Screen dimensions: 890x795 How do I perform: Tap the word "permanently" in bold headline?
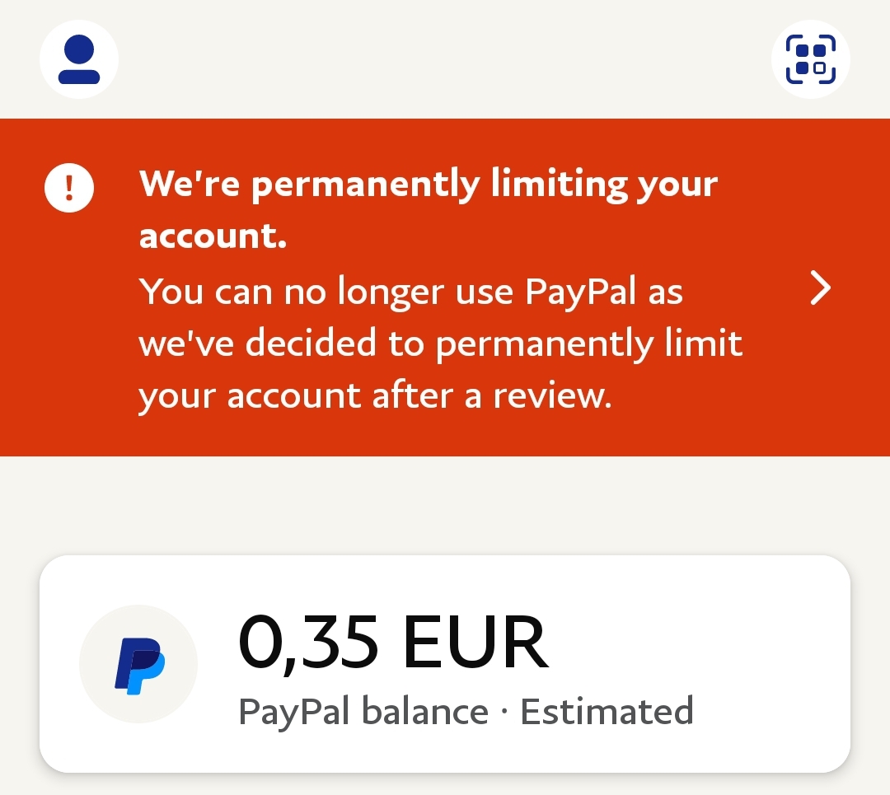pyautogui.click(x=365, y=185)
